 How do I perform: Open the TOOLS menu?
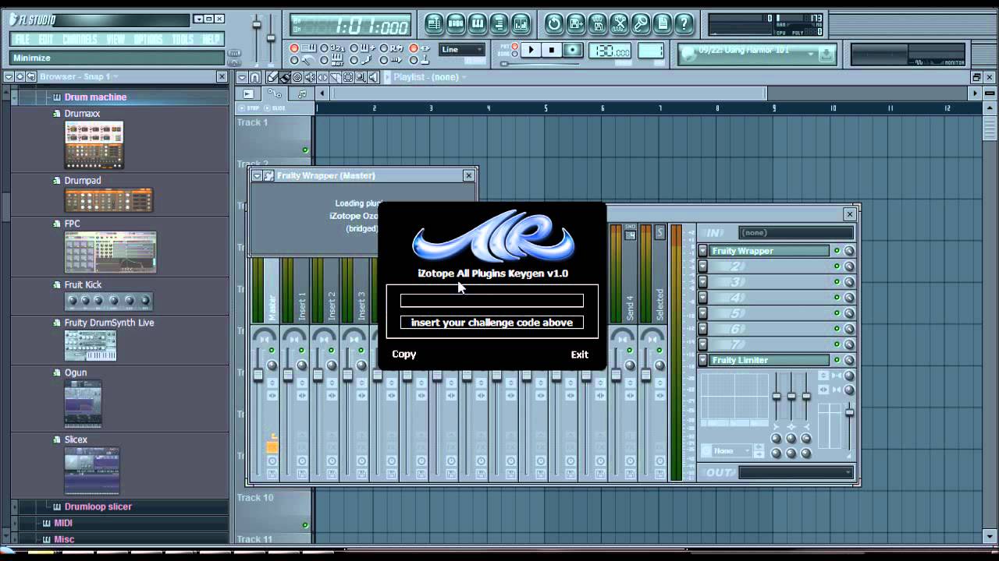pyautogui.click(x=183, y=39)
